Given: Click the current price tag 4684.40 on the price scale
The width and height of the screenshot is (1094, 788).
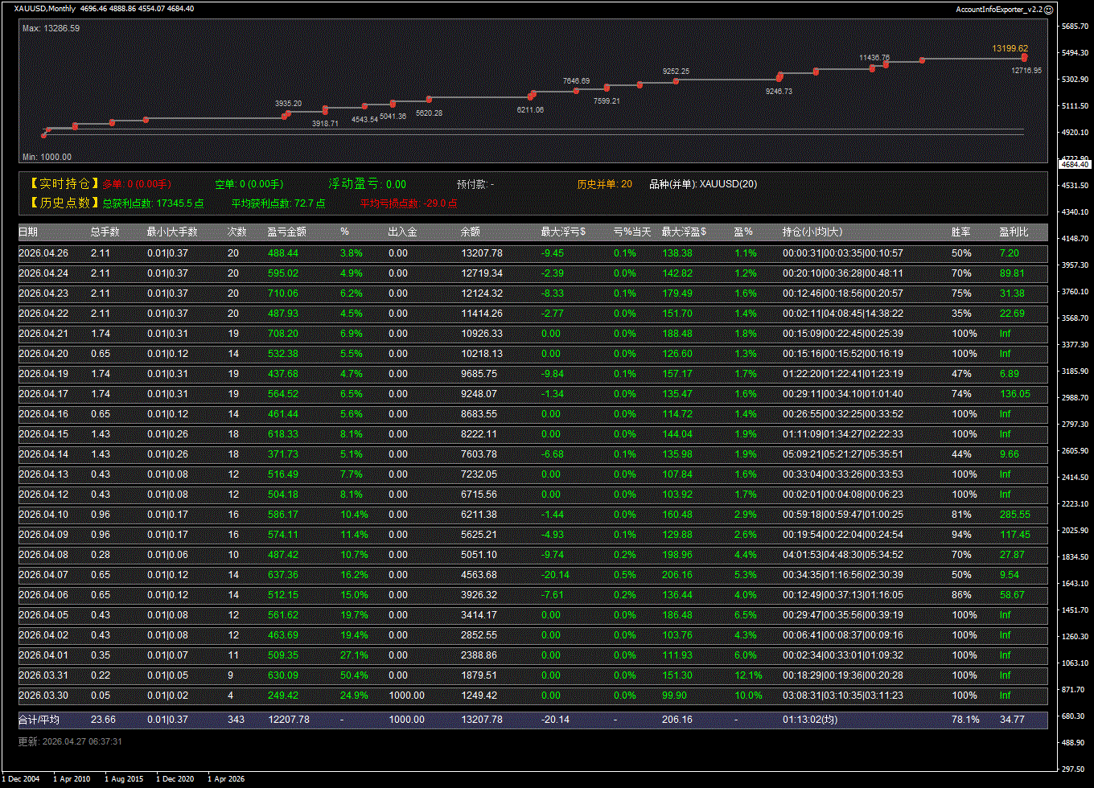Looking at the screenshot, I should [x=1074, y=164].
